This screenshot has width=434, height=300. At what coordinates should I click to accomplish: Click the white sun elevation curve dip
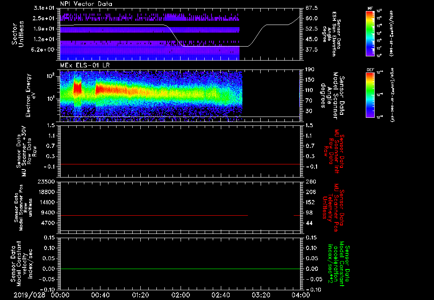[x=215, y=46]
